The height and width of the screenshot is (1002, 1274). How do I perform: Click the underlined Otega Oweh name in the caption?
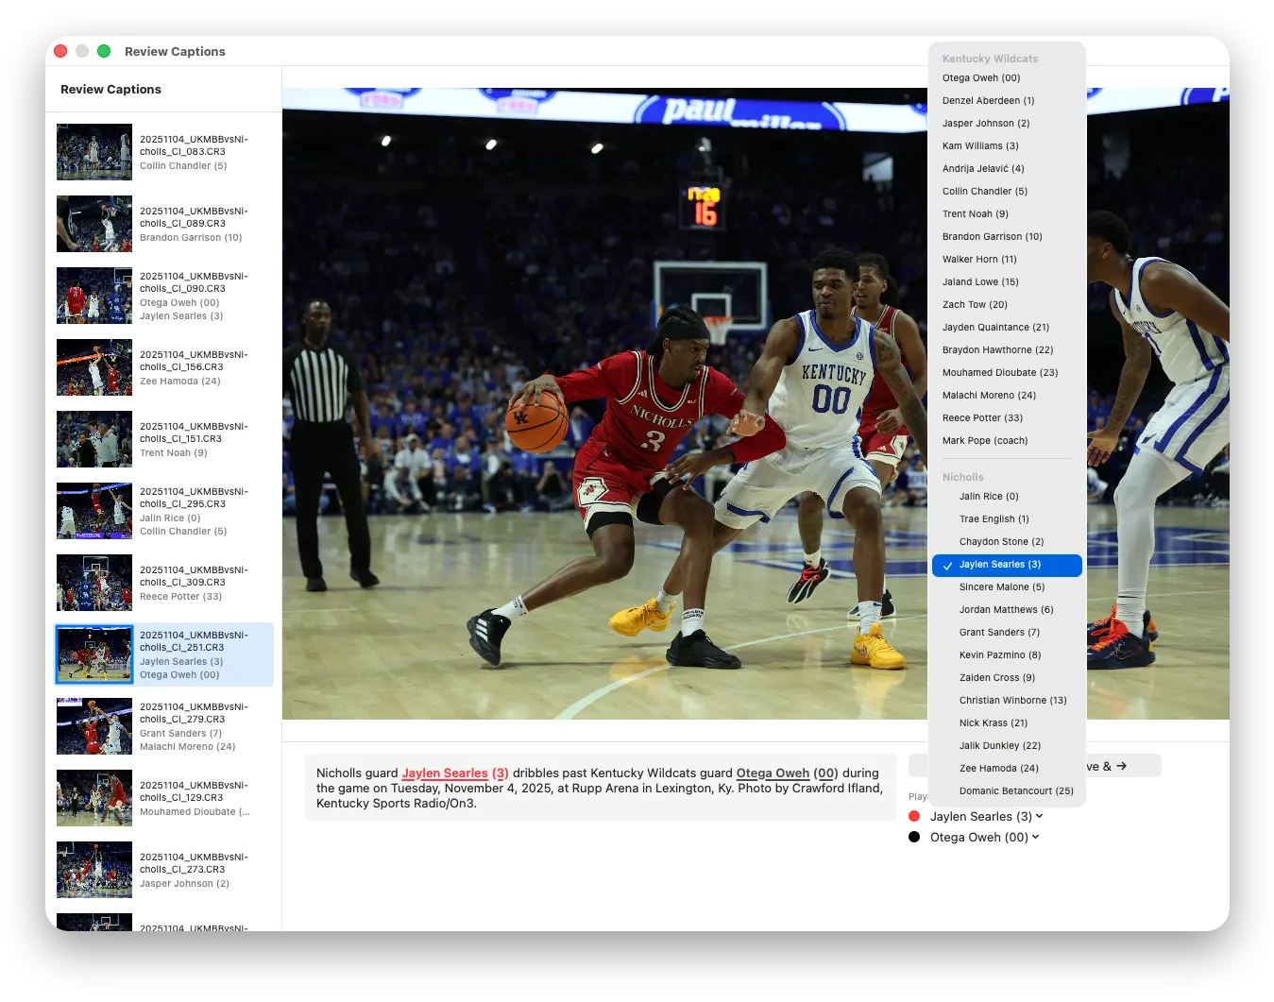pyautogui.click(x=773, y=773)
